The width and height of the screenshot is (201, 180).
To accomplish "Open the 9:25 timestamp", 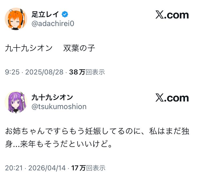I will point(12,72).
